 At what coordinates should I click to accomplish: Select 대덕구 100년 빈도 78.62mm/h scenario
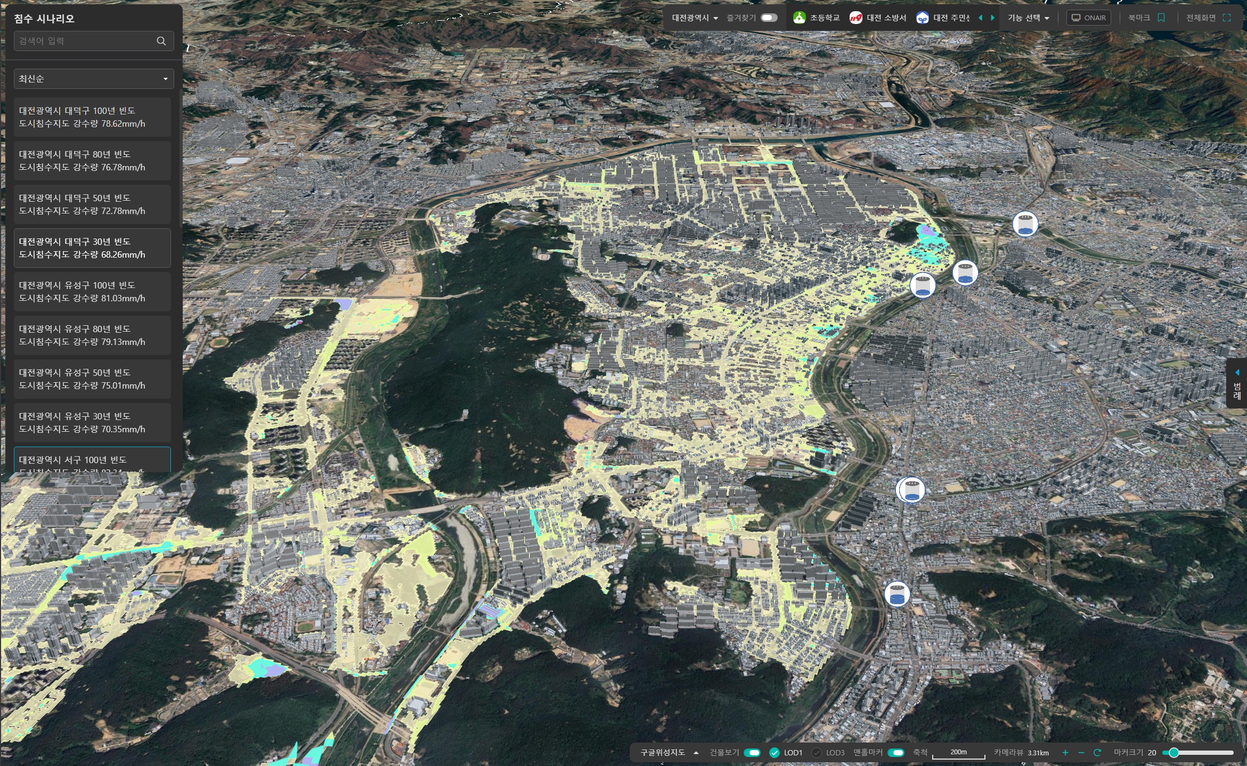point(92,117)
